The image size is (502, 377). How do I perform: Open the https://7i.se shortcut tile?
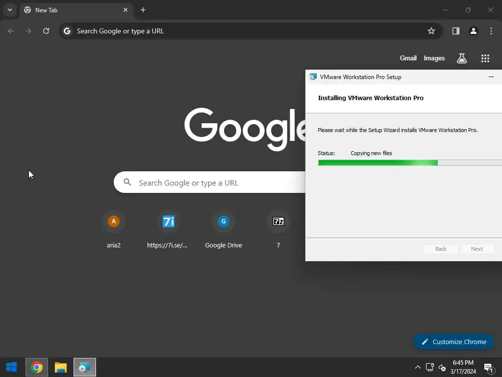(x=169, y=230)
